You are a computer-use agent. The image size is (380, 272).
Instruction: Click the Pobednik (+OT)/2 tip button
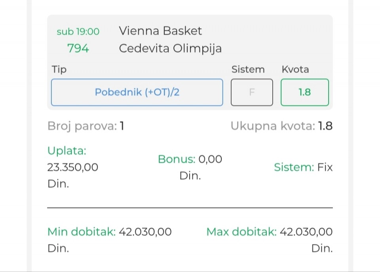click(137, 93)
